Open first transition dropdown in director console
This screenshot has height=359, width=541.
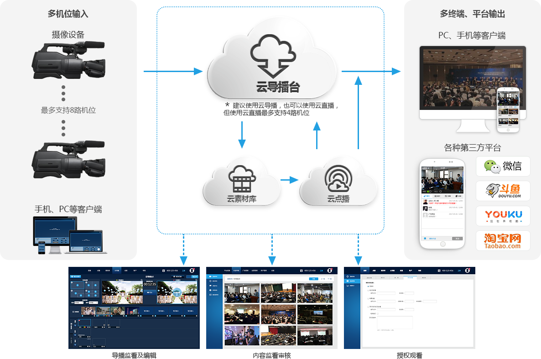[x=78, y=302]
